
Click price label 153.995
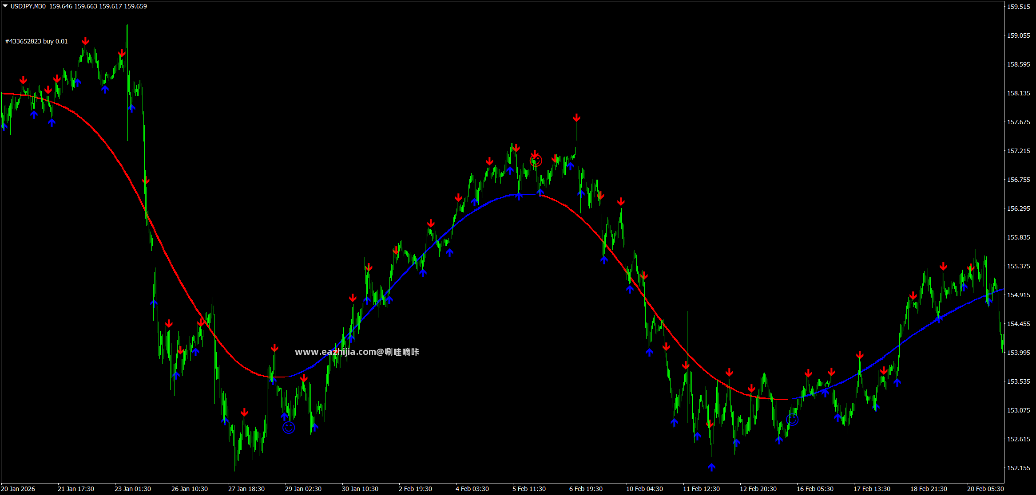tap(1019, 353)
